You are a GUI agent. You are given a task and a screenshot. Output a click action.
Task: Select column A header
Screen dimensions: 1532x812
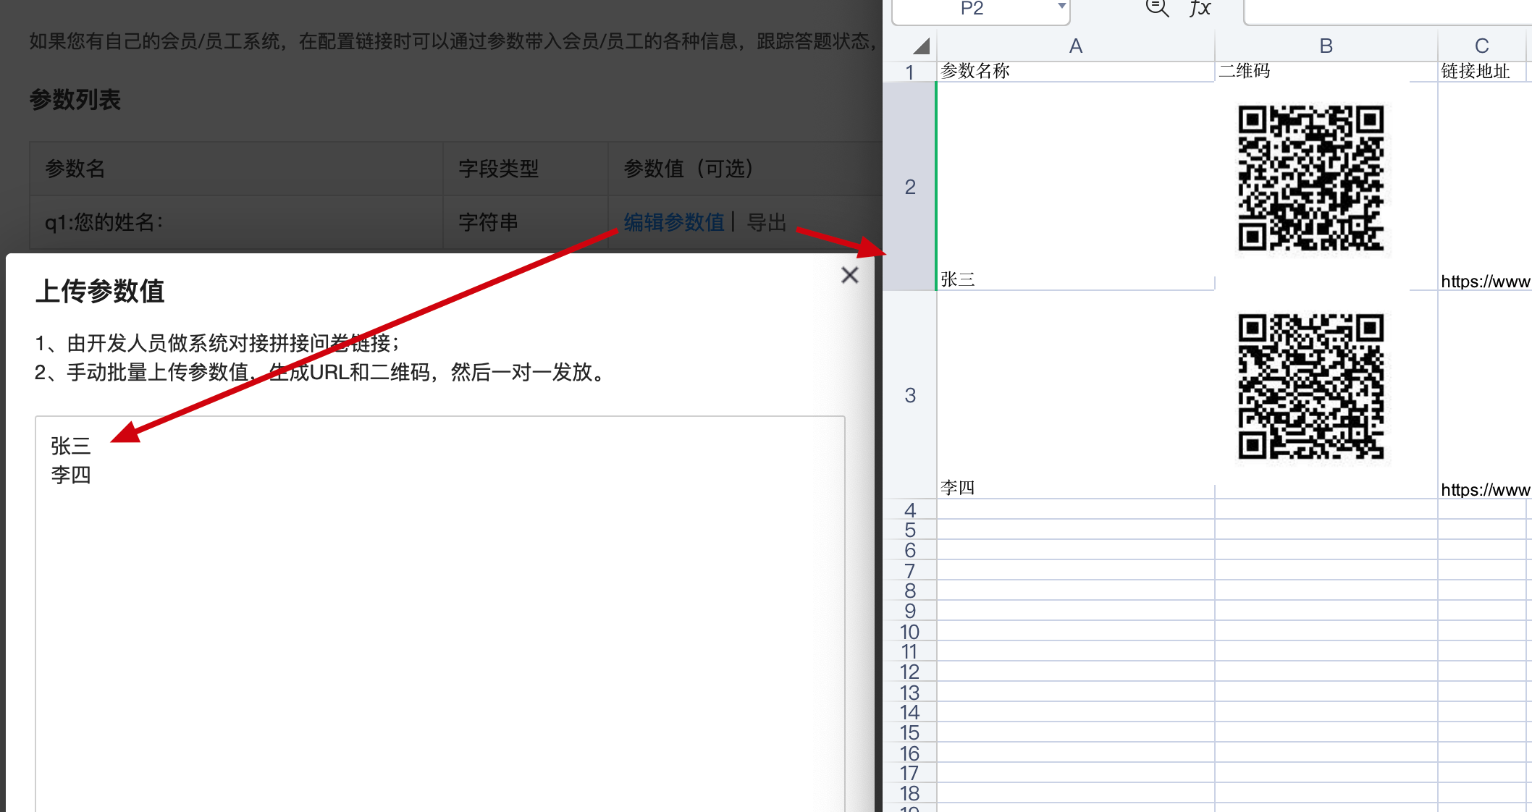[1076, 46]
